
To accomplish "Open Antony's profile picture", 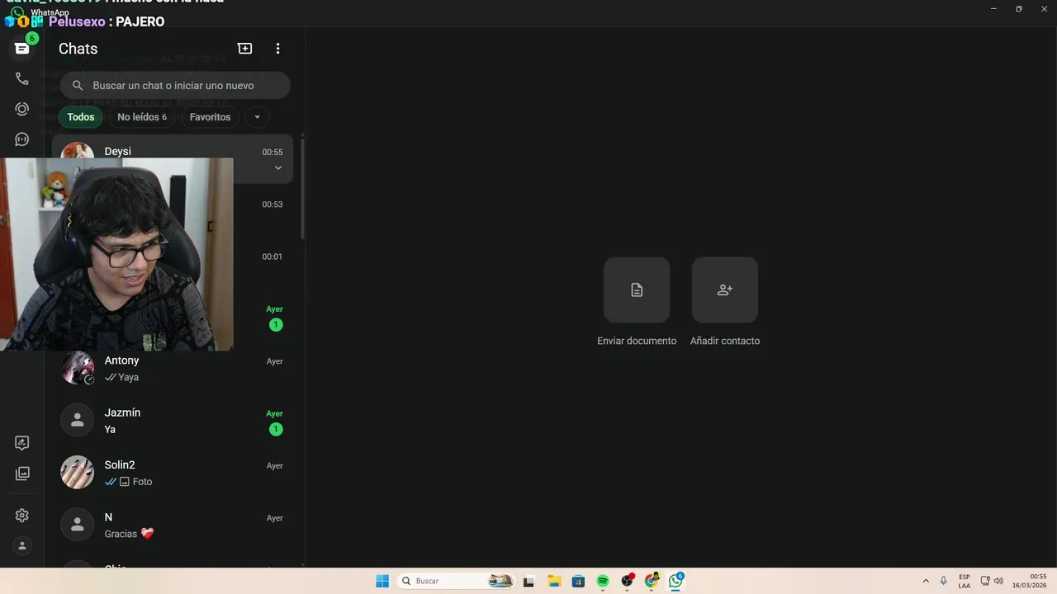I will point(78,368).
